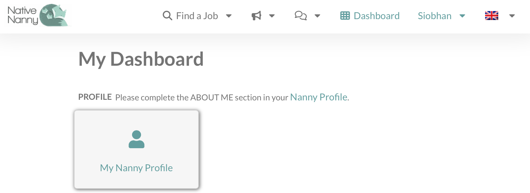Open the Find a Job menu
The image size is (530, 193).
[197, 16]
